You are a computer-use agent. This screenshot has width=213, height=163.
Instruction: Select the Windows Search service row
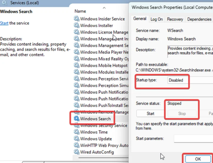(101, 119)
